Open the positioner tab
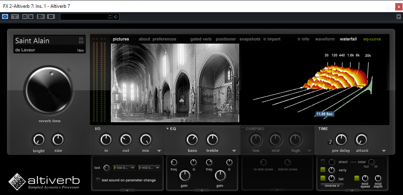This screenshot has width=403, height=195. [x=226, y=39]
